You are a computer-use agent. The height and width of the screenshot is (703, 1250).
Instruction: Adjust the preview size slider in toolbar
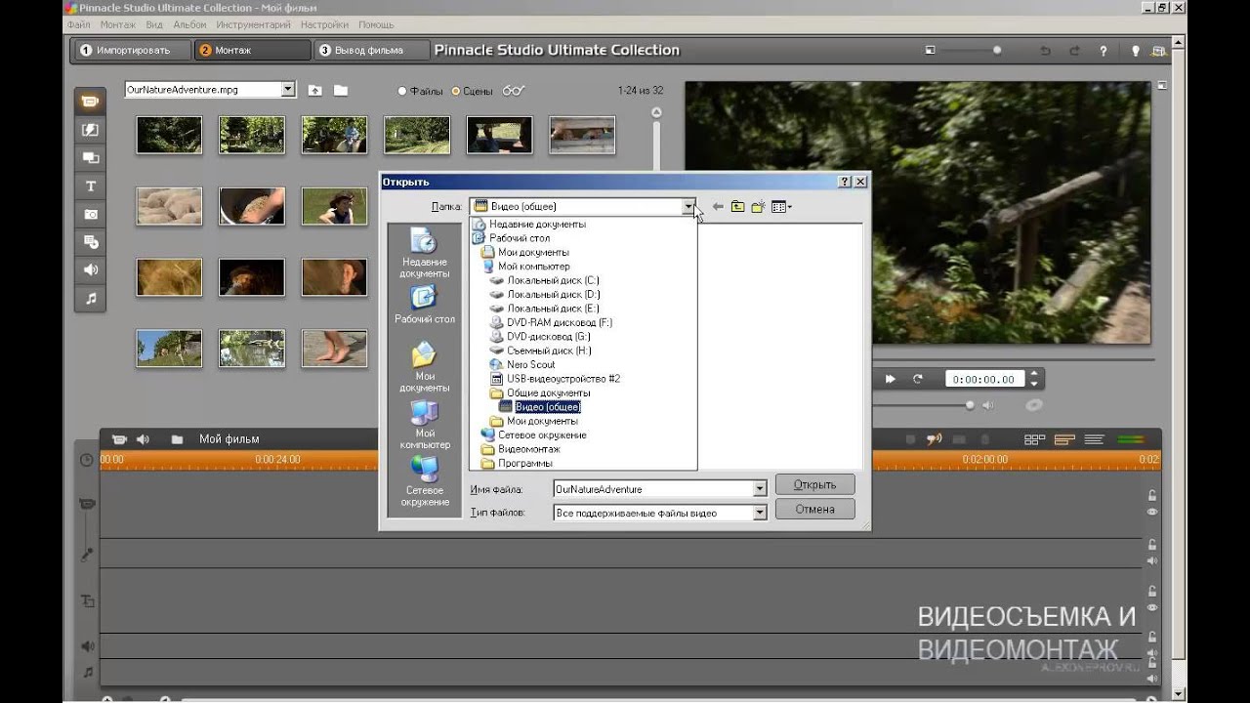997,51
